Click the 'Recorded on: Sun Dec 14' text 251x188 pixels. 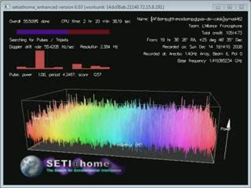click(202, 47)
